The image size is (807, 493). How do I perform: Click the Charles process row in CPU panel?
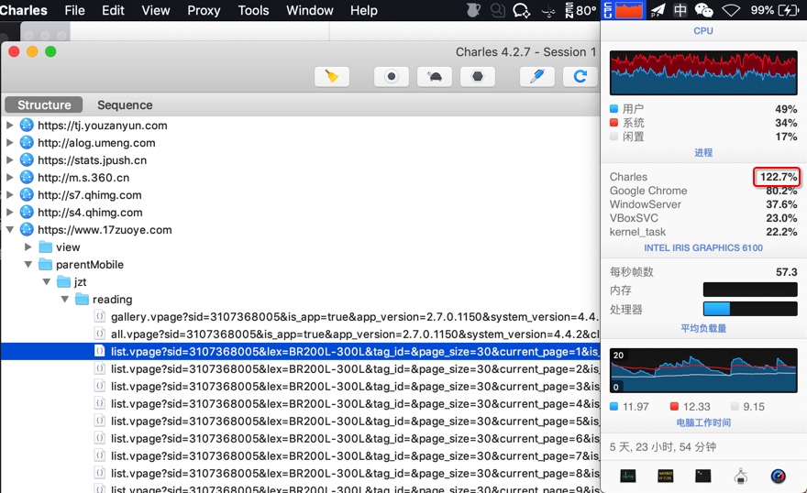point(703,177)
